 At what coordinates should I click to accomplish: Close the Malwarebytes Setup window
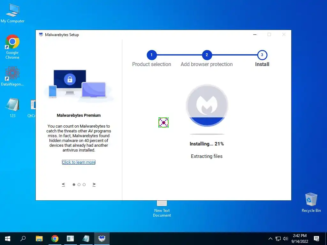tap(284, 34)
